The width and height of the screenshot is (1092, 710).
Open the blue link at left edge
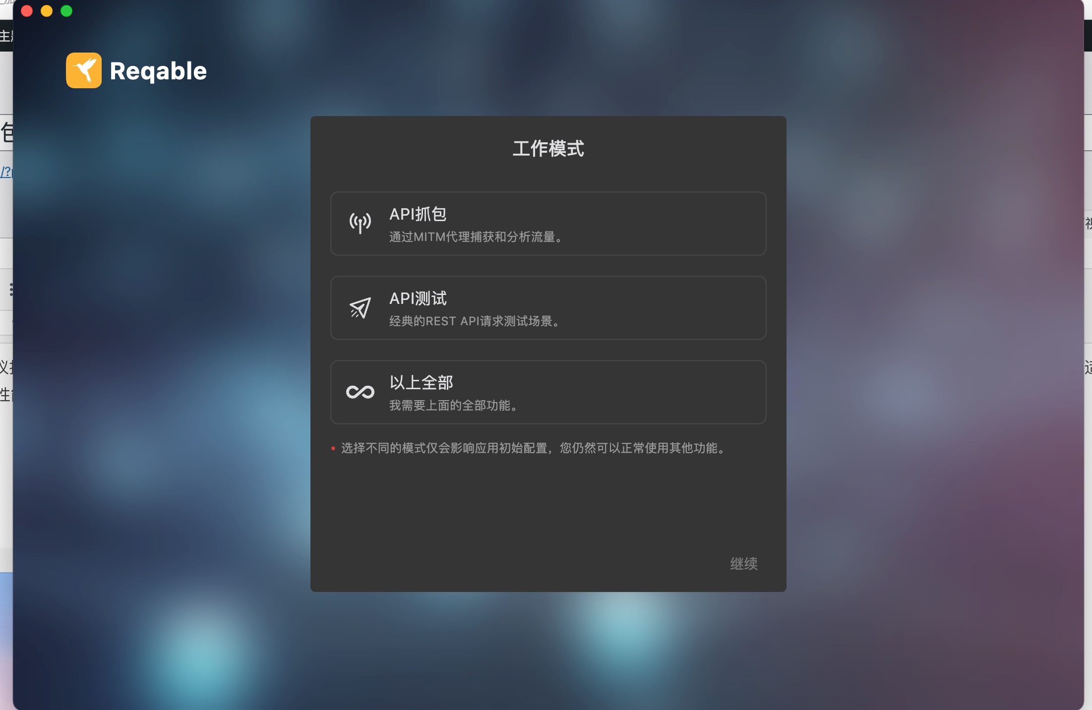[6, 172]
